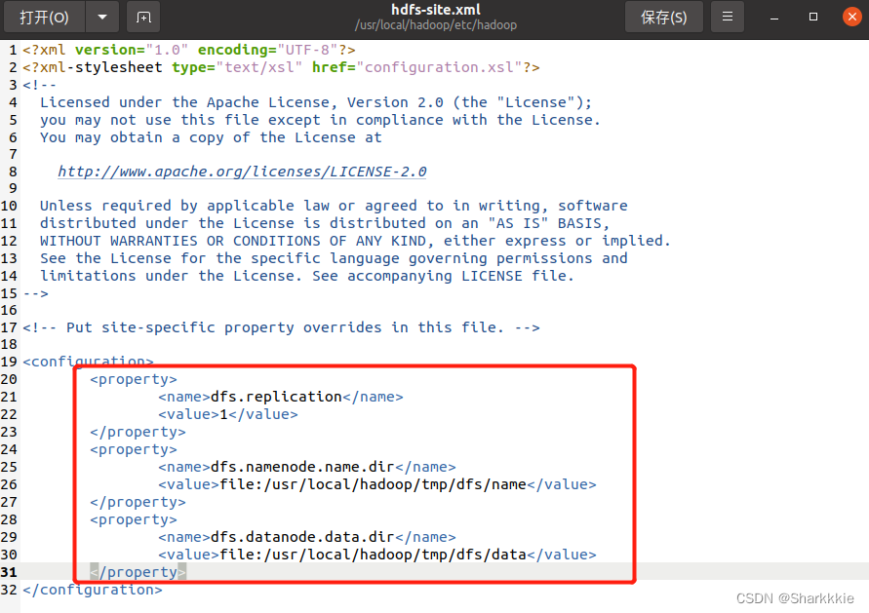The height and width of the screenshot is (613, 869).
Task: Click the highlighted </property> on line 31
Action: [x=138, y=572]
